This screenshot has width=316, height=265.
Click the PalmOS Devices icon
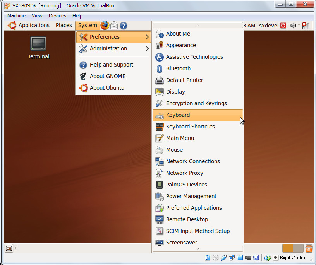coord(160,185)
